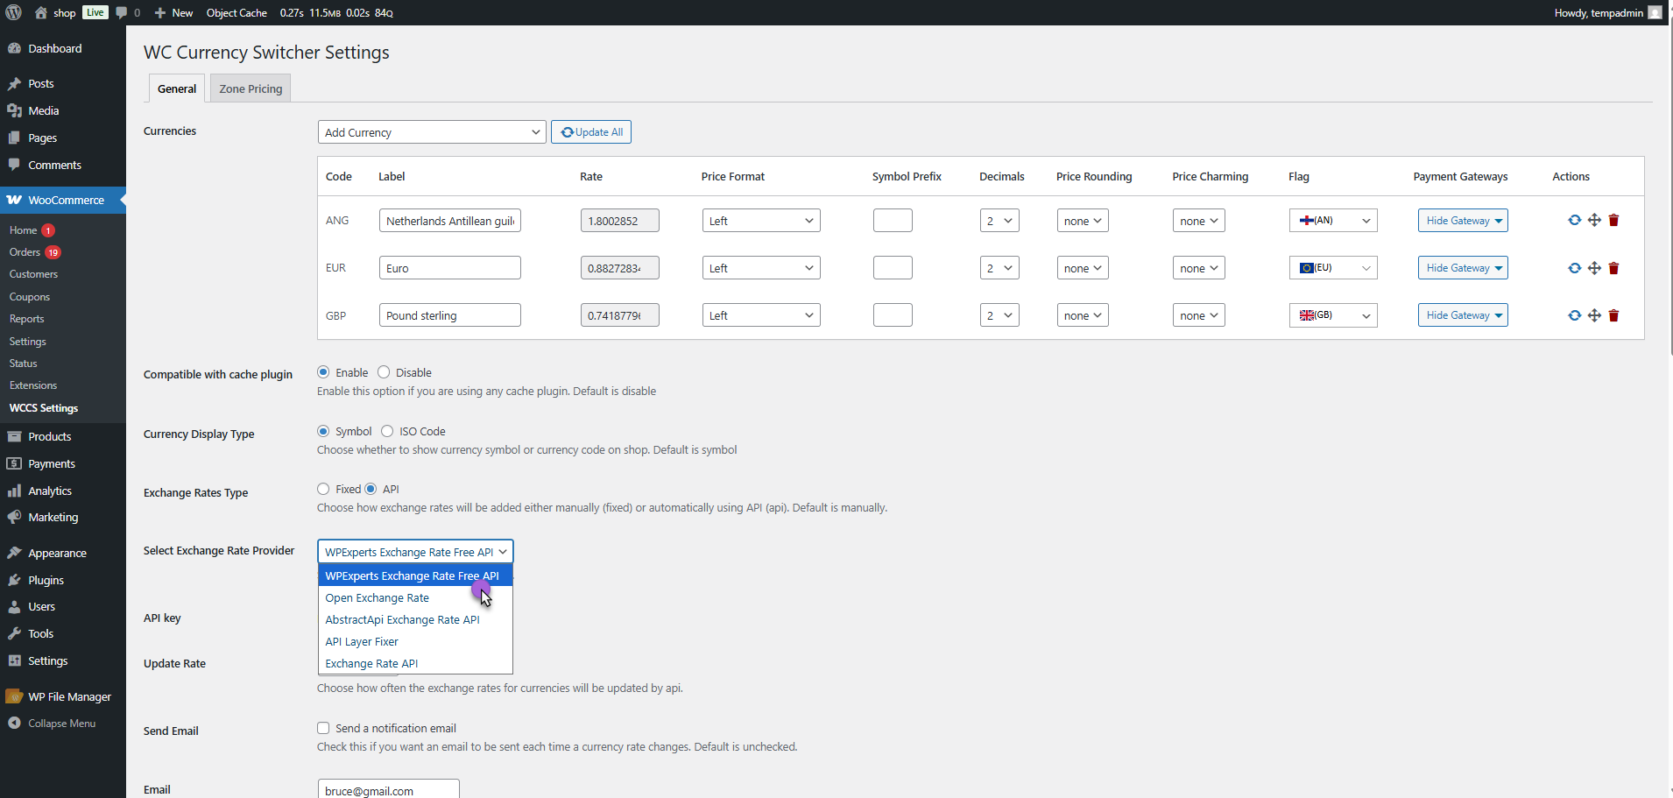This screenshot has width=1673, height=798.
Task: Delete the GBP currency row
Action: (1614, 314)
